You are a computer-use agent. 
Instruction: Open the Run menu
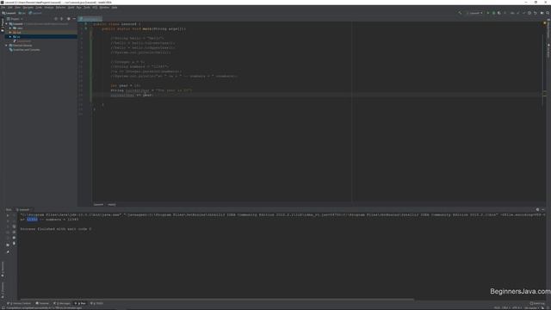click(78, 8)
